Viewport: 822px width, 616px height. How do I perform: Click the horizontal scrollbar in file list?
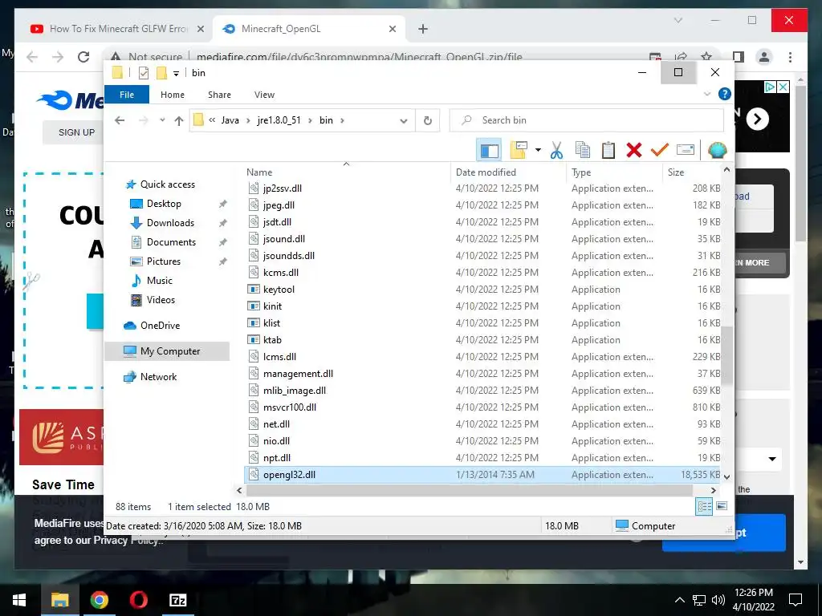click(x=469, y=490)
